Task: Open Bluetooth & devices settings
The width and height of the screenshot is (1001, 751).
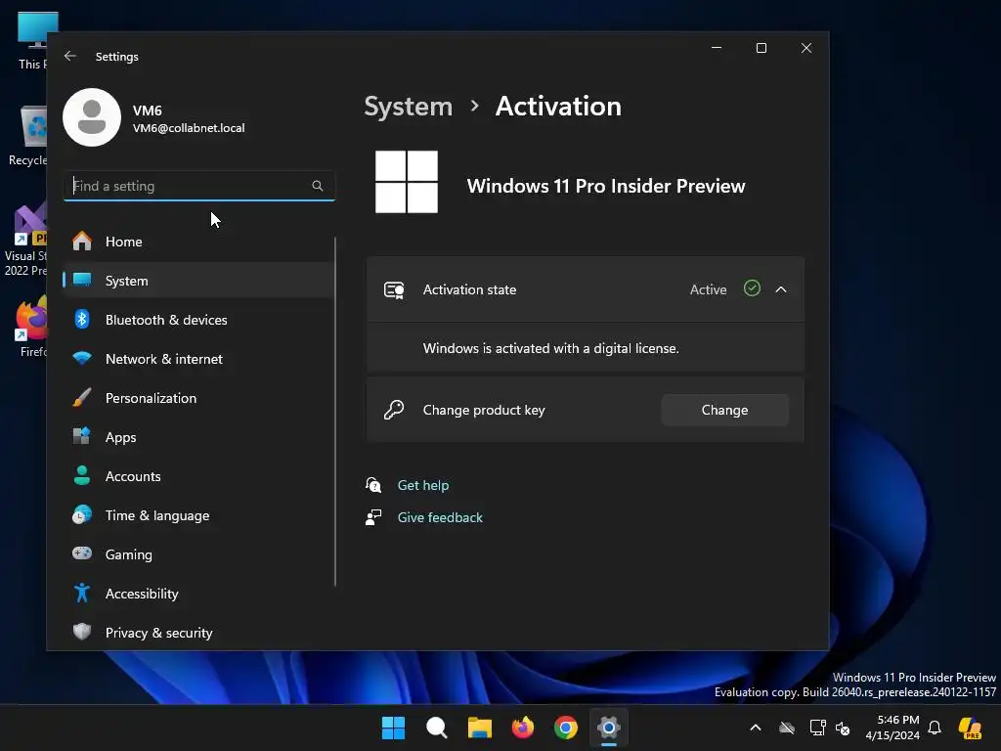Action: coord(198,320)
